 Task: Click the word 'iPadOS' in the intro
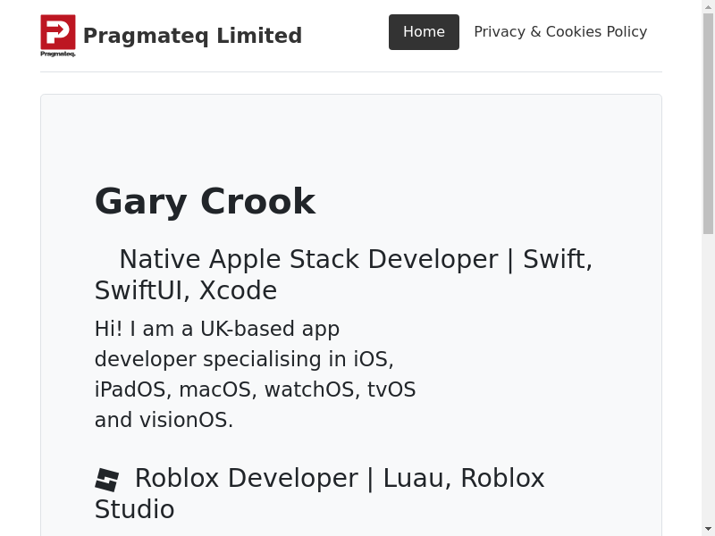coord(130,389)
